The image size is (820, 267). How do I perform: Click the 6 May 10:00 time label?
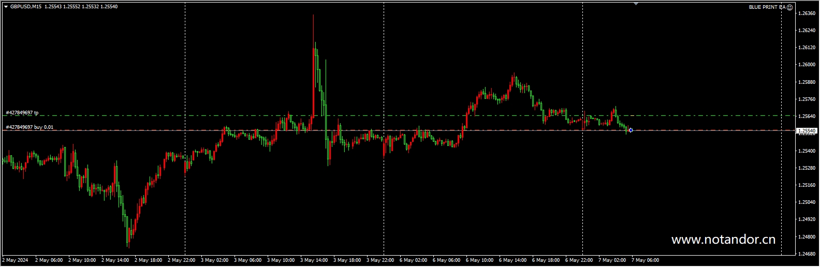479,260
